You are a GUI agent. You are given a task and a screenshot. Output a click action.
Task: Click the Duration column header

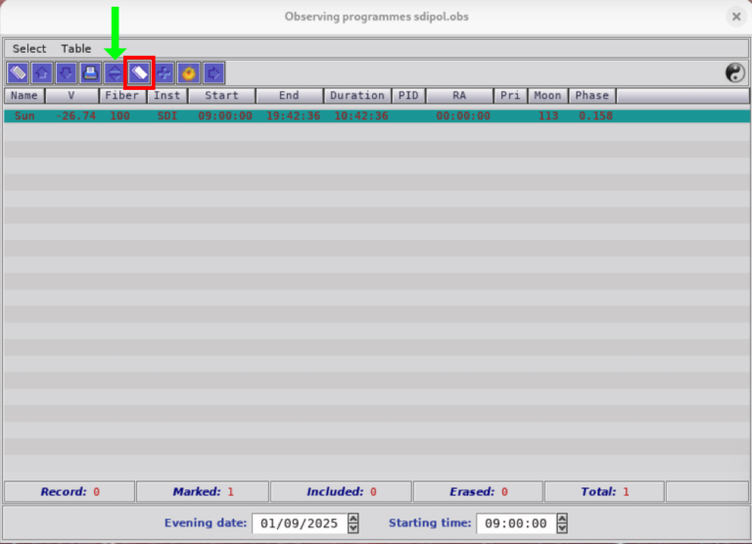pos(357,96)
